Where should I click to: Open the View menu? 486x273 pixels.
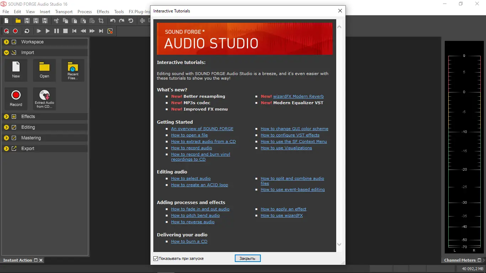pos(30,12)
